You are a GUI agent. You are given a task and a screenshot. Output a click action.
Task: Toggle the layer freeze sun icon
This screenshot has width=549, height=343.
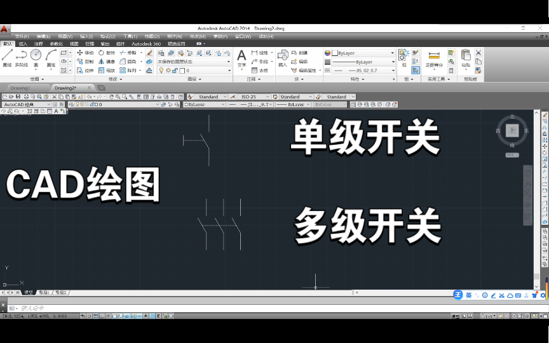168,71
